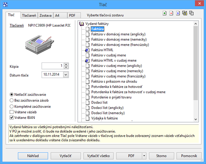Click the report list scroll down arrow

pos(196,119)
